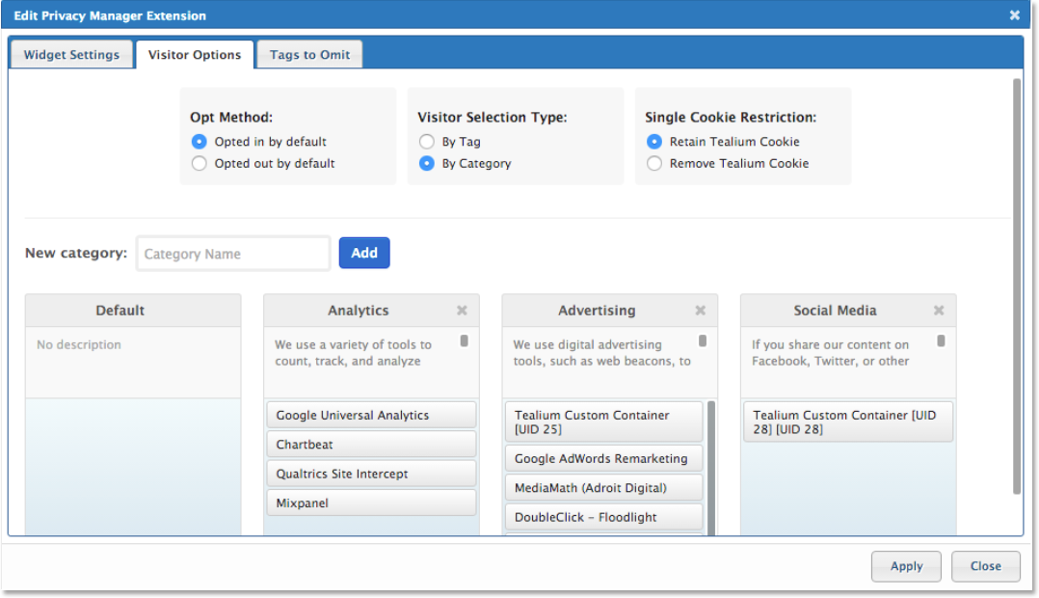Click the Default category header
The image size is (1039, 598).
pyautogui.click(x=133, y=311)
